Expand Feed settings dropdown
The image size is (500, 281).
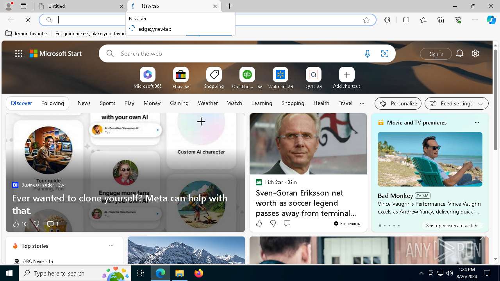(457, 103)
